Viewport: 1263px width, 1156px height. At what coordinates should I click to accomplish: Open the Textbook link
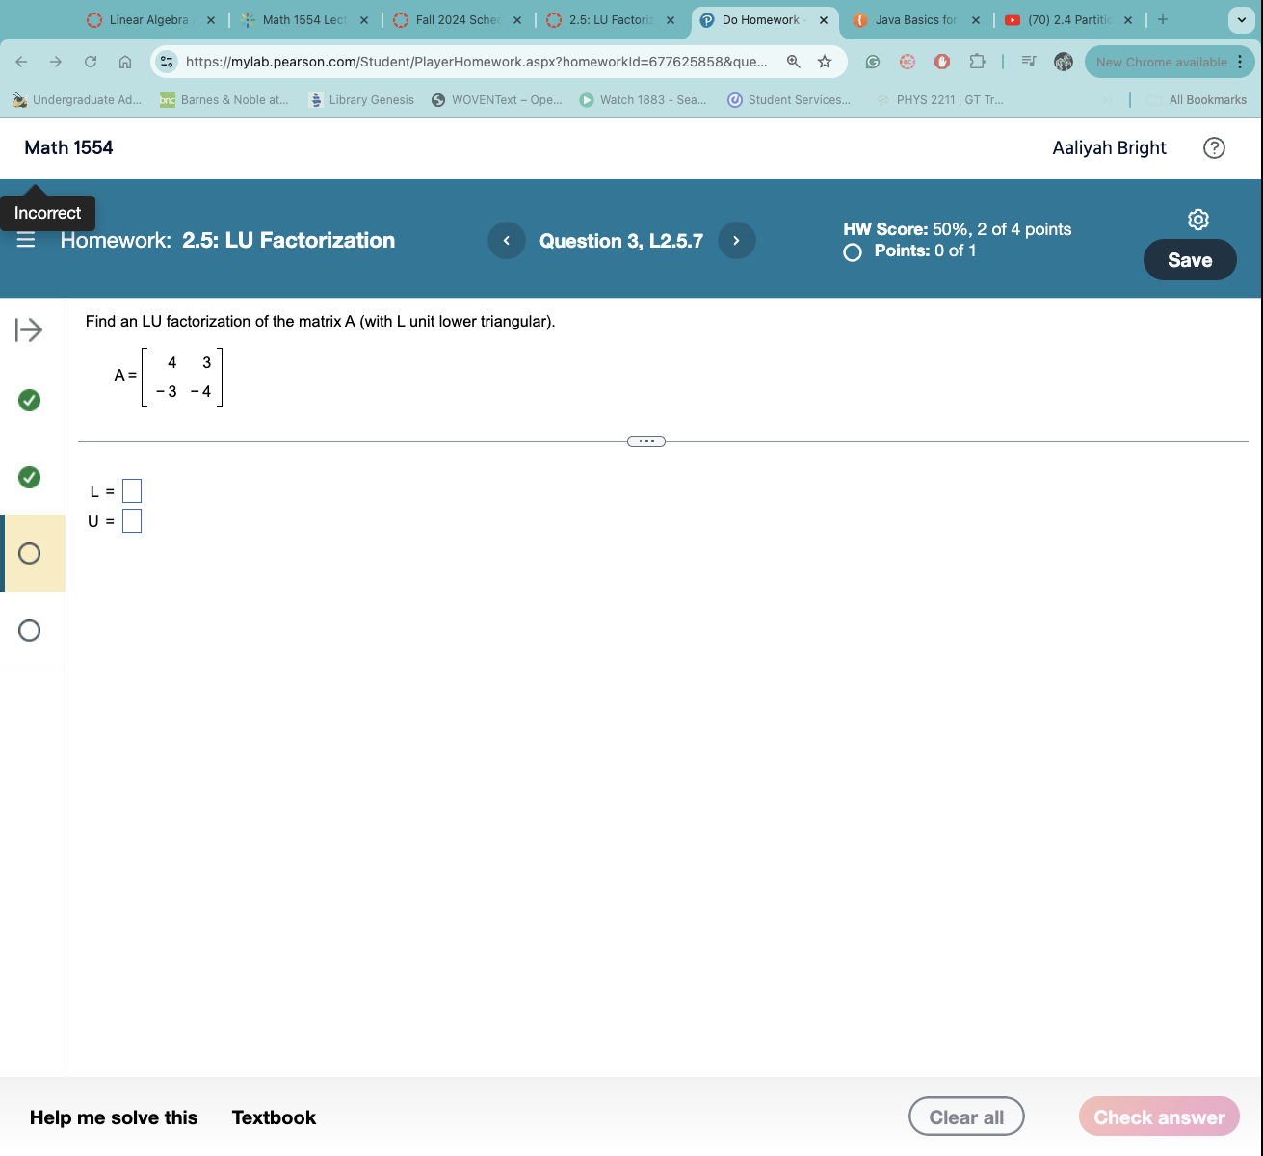(274, 1117)
